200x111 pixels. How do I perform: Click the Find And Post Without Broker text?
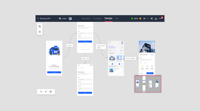click(54, 66)
